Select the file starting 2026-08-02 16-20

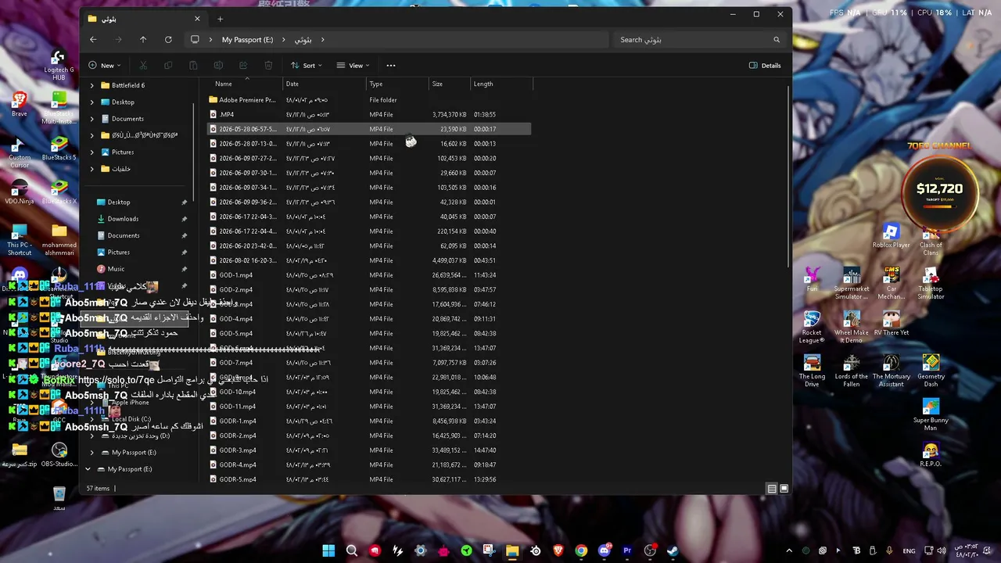pyautogui.click(x=369, y=260)
